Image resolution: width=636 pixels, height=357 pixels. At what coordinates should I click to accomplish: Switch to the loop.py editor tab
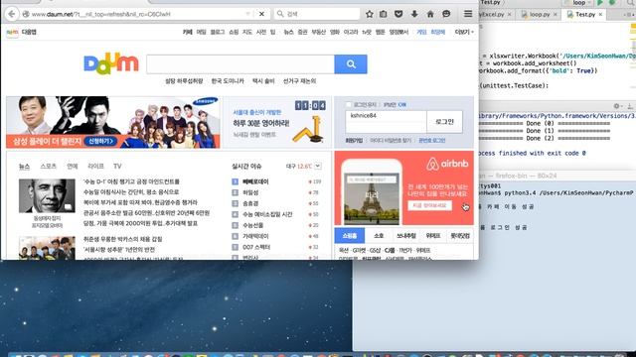coord(540,14)
